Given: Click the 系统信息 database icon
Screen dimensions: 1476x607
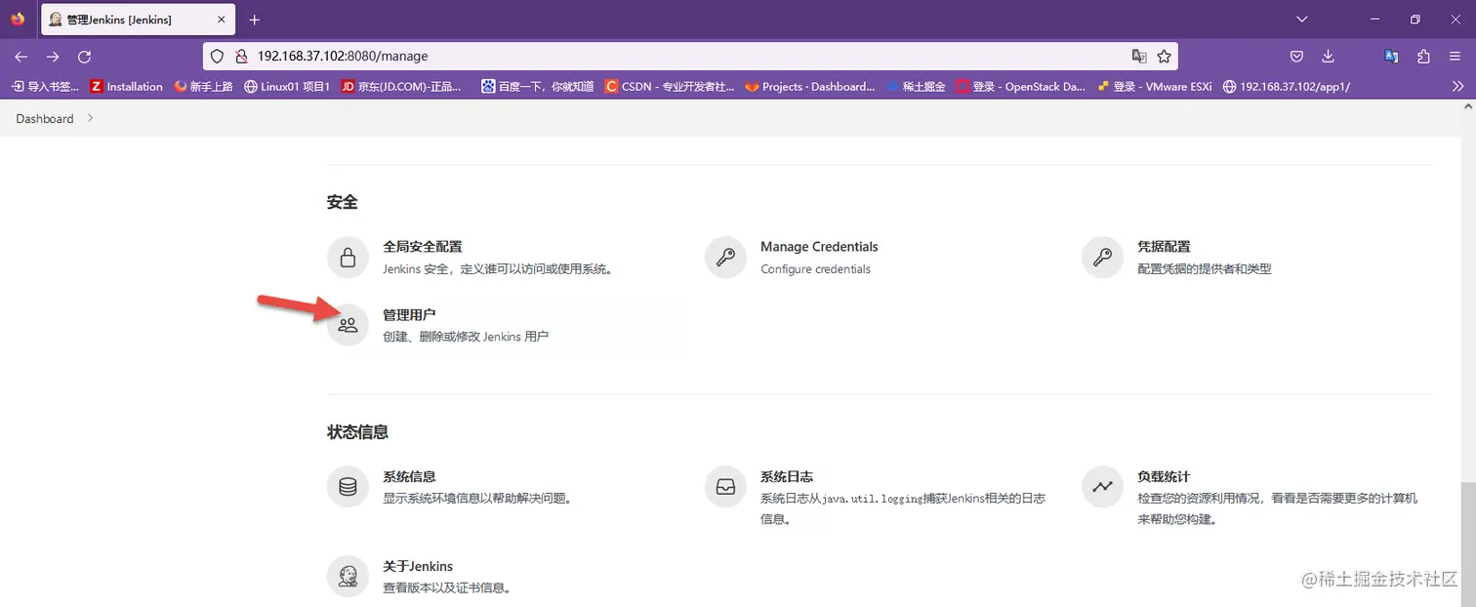Looking at the screenshot, I should tap(348, 487).
